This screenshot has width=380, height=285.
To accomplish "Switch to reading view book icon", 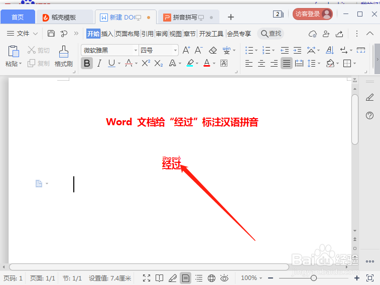I will pyautogui.click(x=159, y=278).
